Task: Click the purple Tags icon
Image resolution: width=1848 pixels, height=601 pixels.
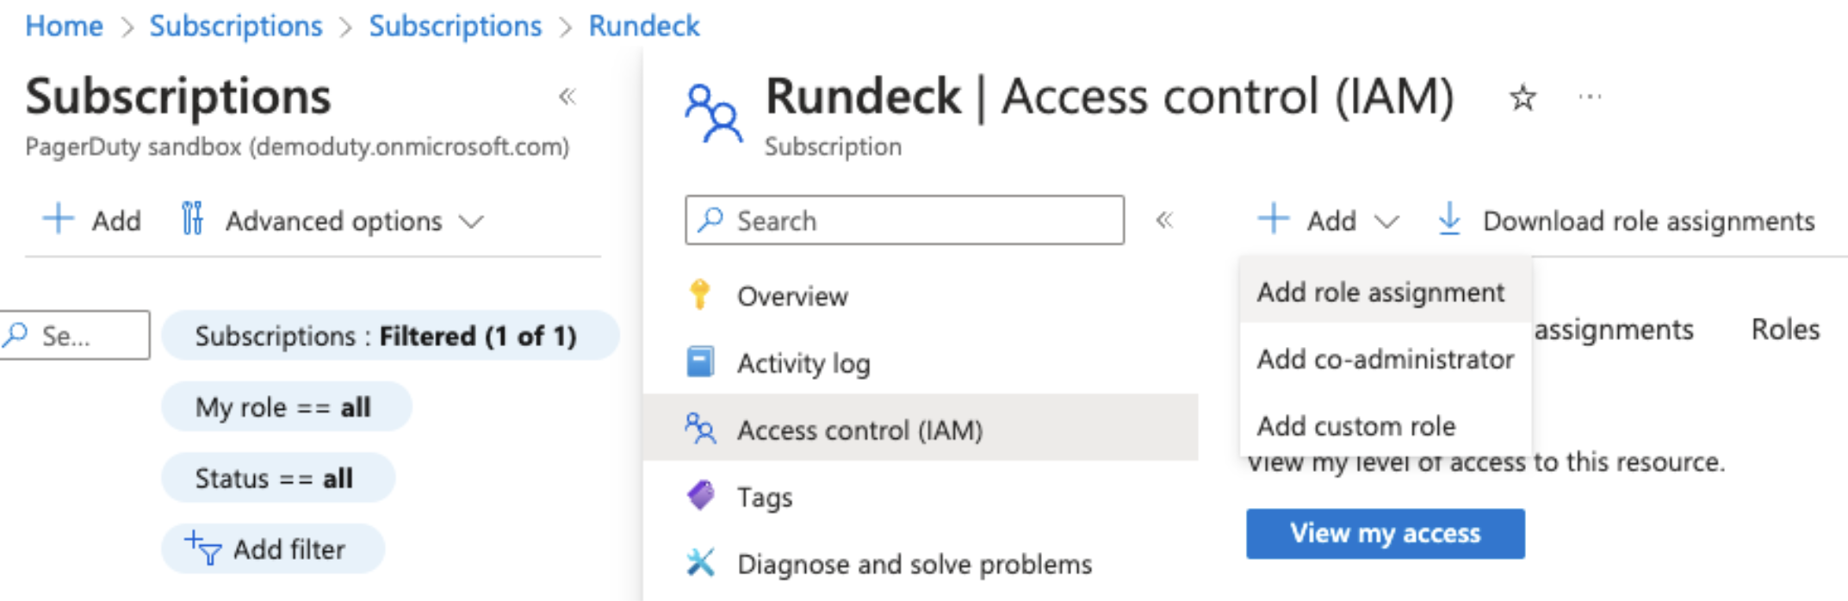Action: [x=700, y=496]
